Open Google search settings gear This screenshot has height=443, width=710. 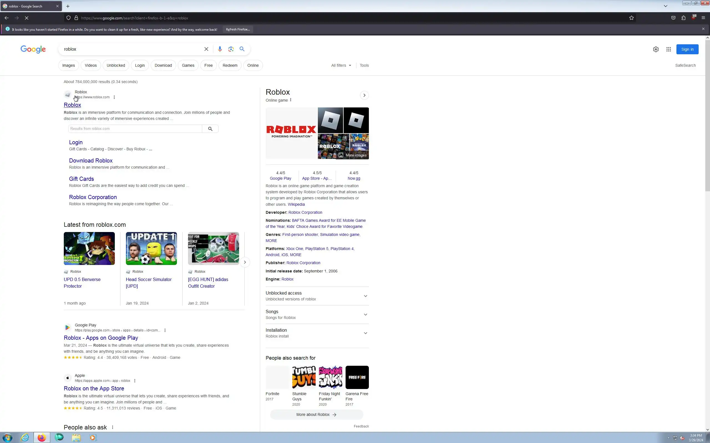(x=656, y=49)
